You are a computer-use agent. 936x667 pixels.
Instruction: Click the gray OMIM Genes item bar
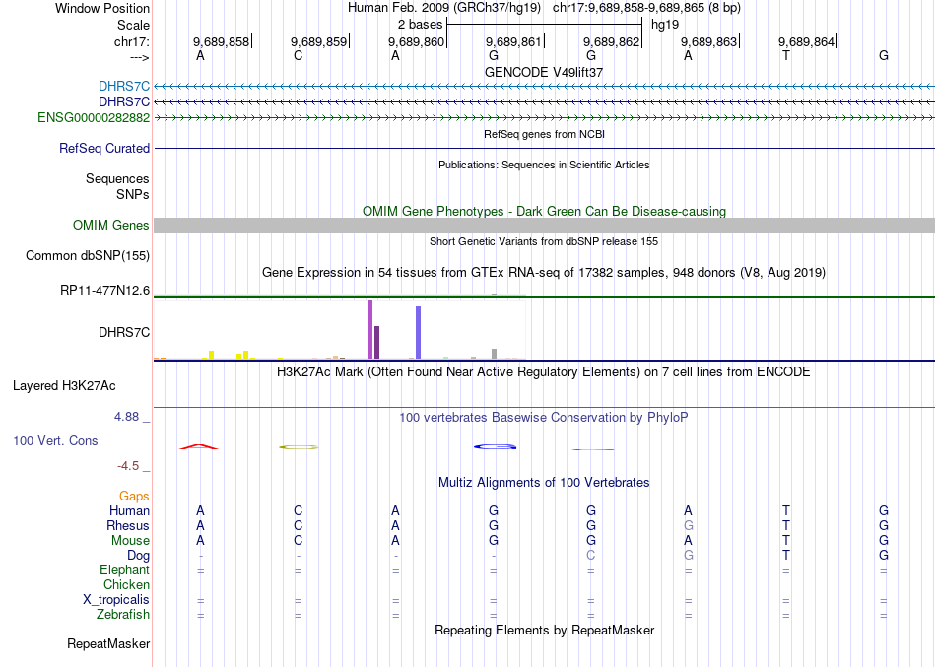(x=545, y=225)
